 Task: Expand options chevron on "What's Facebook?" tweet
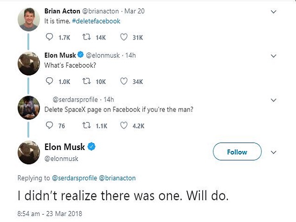coord(274,56)
